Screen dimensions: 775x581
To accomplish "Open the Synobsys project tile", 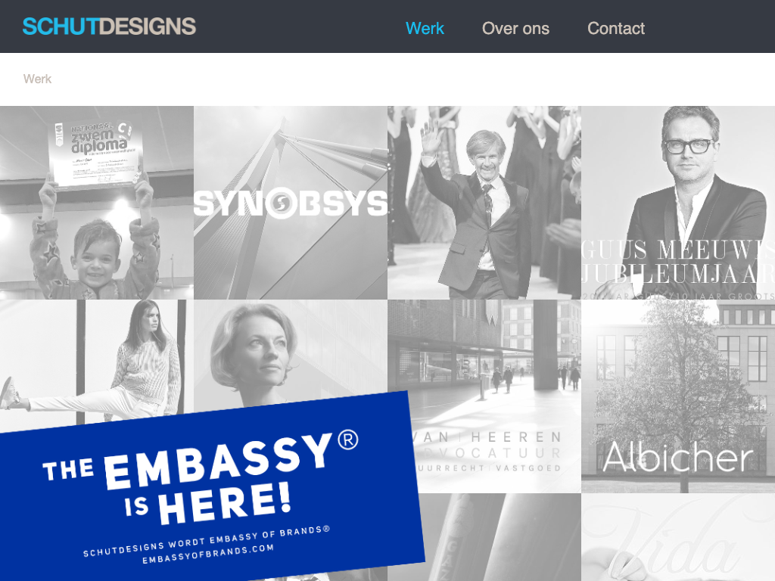I will [291, 203].
